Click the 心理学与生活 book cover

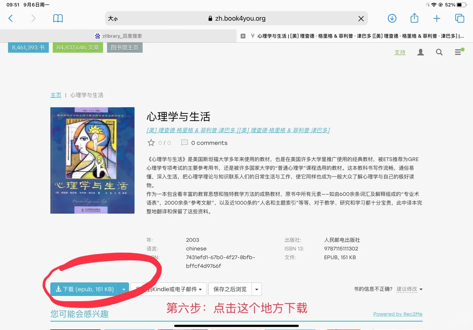tap(92, 160)
